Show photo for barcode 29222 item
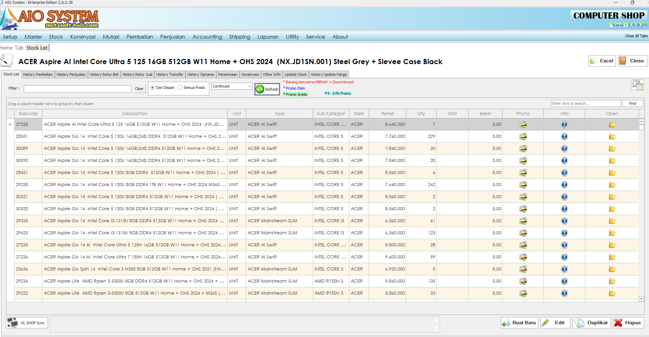The image size is (649, 337). pyautogui.click(x=523, y=293)
